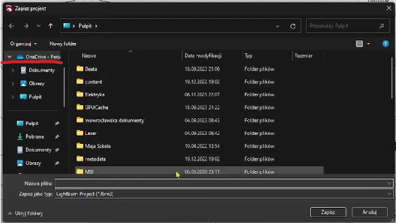Open the recent locations dropdown arrow
The width and height of the screenshot is (396, 223).
click(x=38, y=26)
